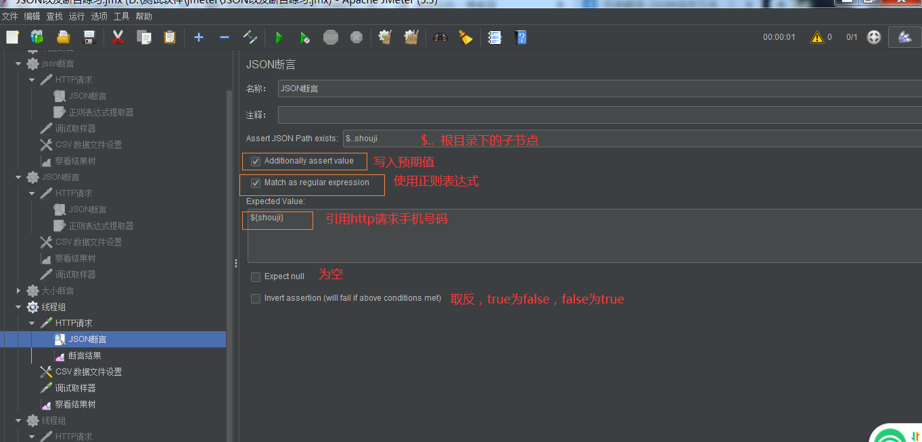Screen dimensions: 922x442
Task: Paste element using clipboard toolbar icon
Action: (170, 37)
